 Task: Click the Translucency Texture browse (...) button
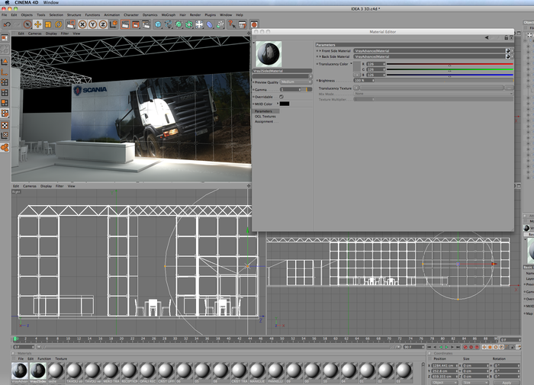[509, 88]
